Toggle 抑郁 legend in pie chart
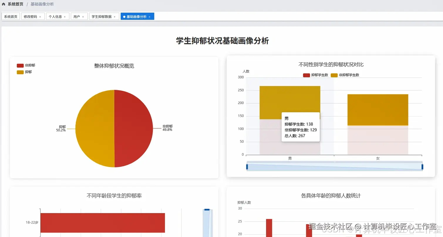Screen dimensions: 443x237 (24, 72)
